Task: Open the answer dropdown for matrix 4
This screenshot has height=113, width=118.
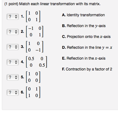Action: (x=13, y=62)
